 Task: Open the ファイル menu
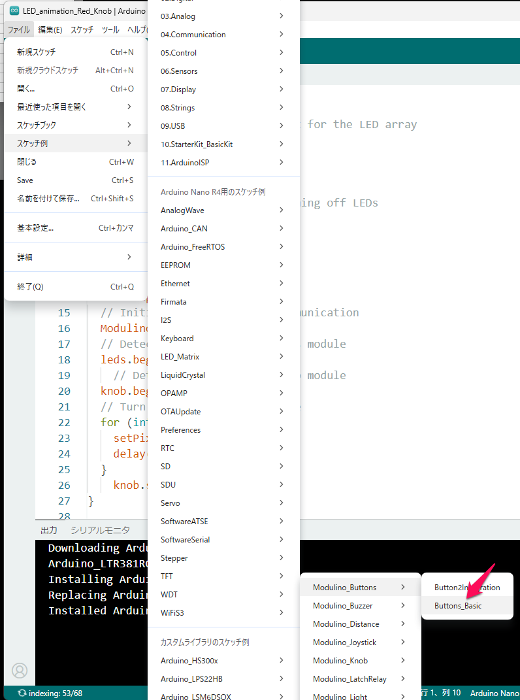[18, 29]
